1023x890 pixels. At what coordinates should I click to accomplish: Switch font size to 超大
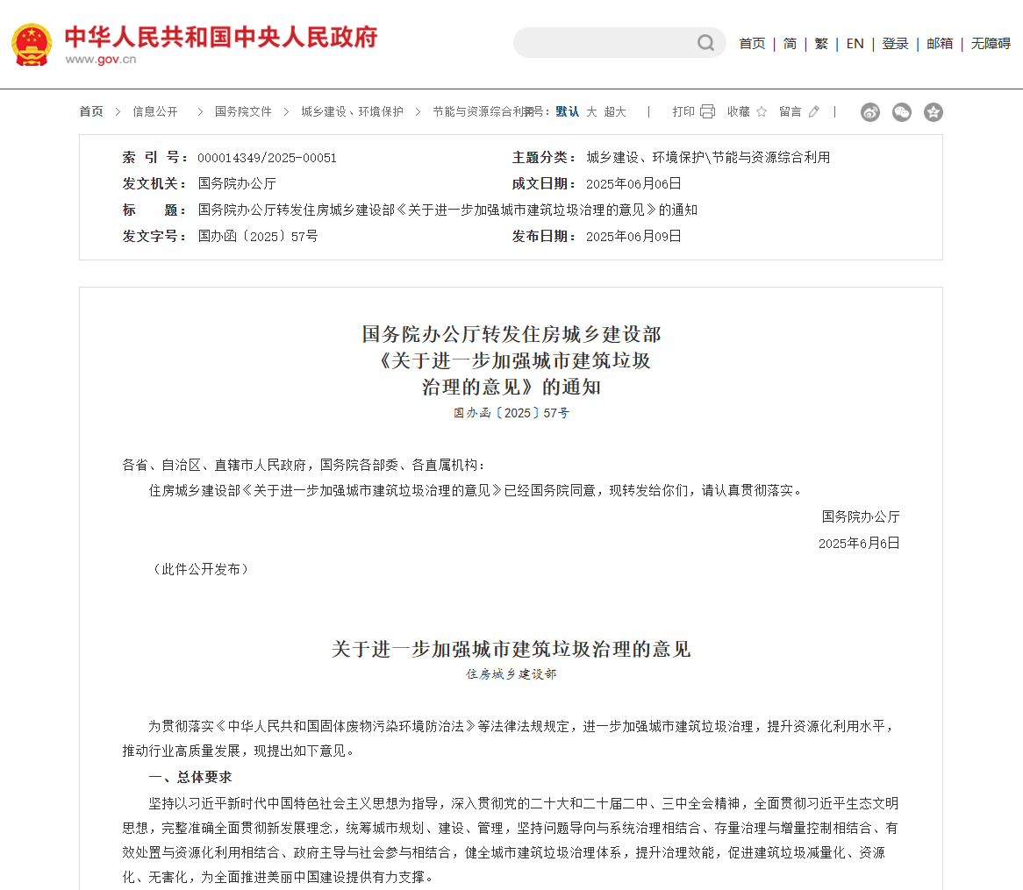click(615, 111)
